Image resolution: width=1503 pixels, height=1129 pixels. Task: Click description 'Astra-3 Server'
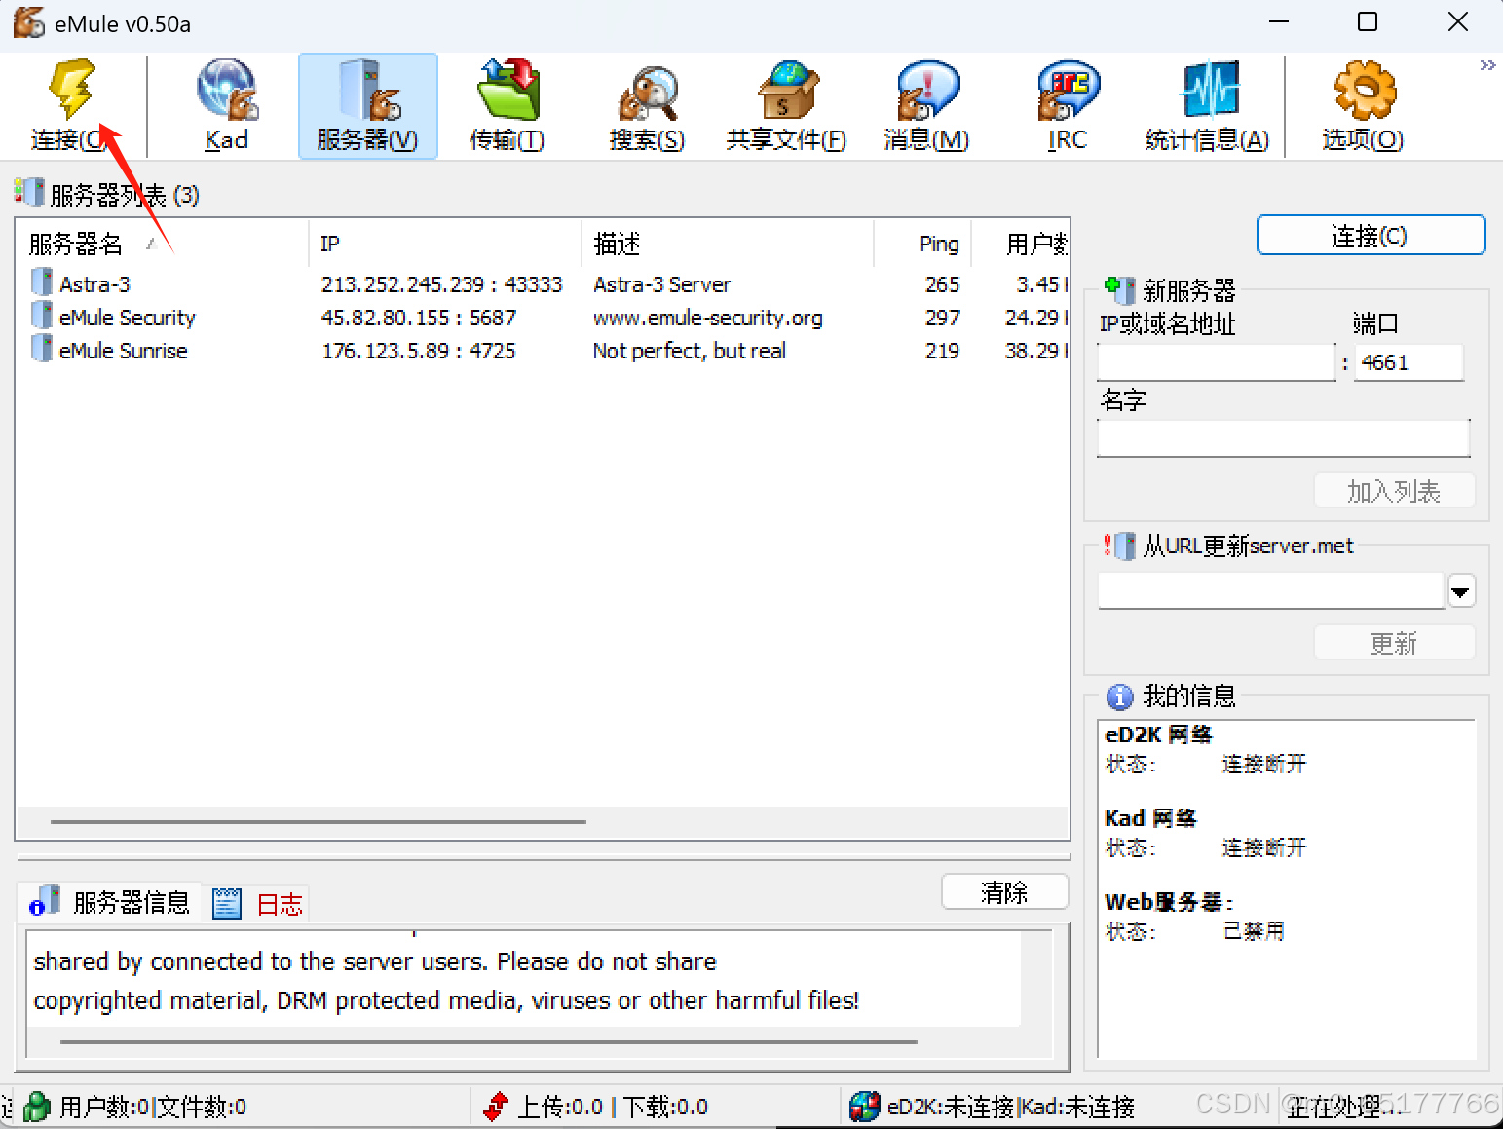pyautogui.click(x=661, y=284)
